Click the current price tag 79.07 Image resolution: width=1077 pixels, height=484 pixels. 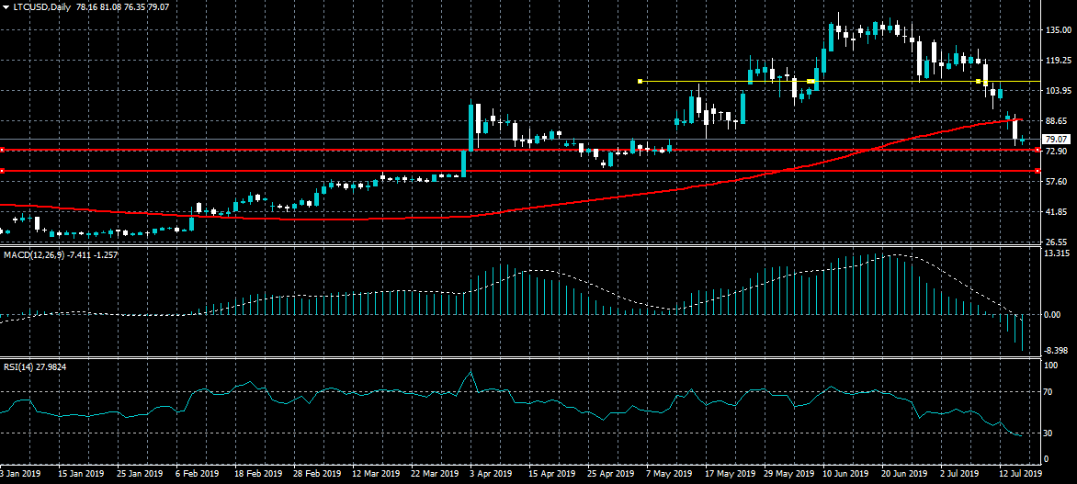point(1057,140)
